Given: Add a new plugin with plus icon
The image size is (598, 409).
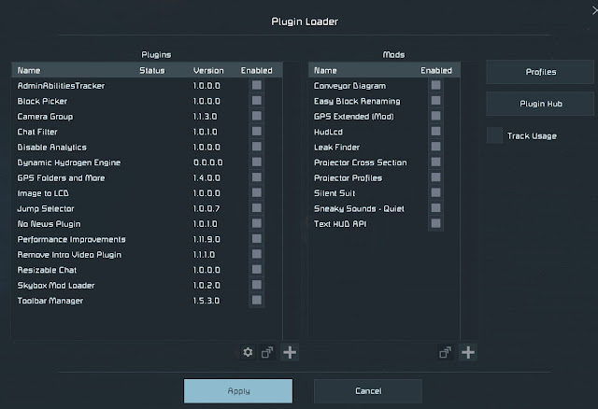Looking at the screenshot, I should pos(290,352).
